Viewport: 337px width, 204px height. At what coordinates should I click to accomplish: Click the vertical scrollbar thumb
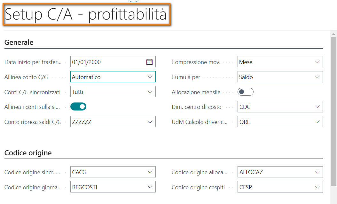[x=333, y=109]
